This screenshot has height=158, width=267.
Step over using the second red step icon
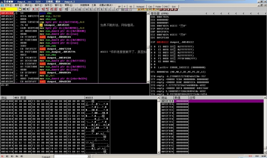click(47, 9)
